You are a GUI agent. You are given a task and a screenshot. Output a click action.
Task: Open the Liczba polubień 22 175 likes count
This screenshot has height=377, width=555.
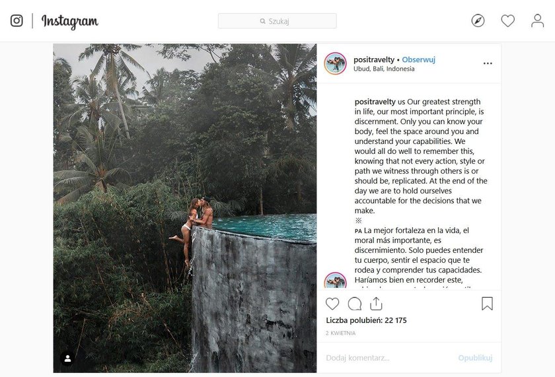tap(366, 320)
